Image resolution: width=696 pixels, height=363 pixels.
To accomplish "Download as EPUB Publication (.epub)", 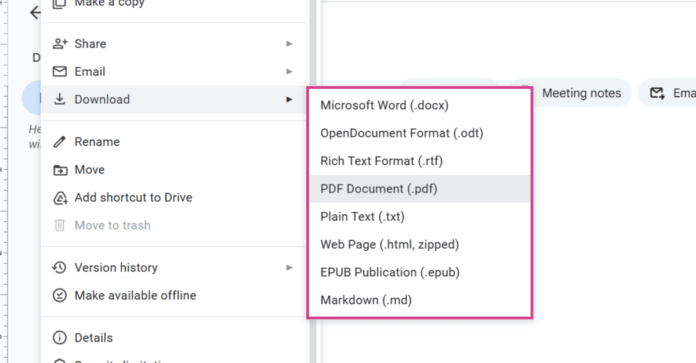I will pyautogui.click(x=420, y=272).
